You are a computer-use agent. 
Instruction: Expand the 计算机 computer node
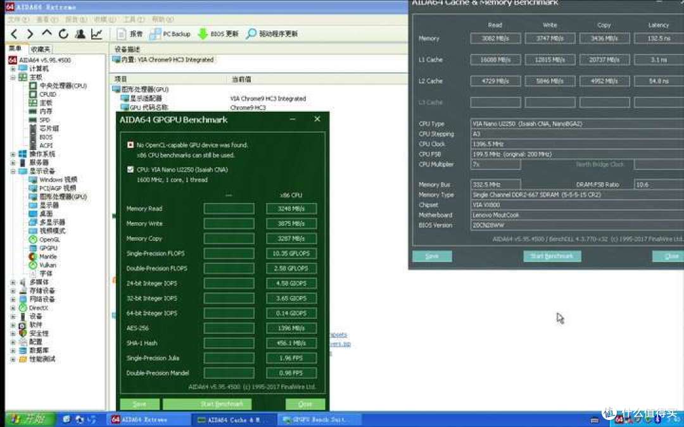point(13,69)
